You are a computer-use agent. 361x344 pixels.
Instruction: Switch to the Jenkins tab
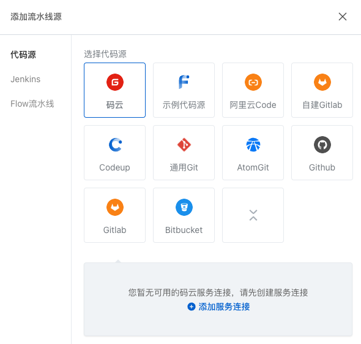click(25, 79)
